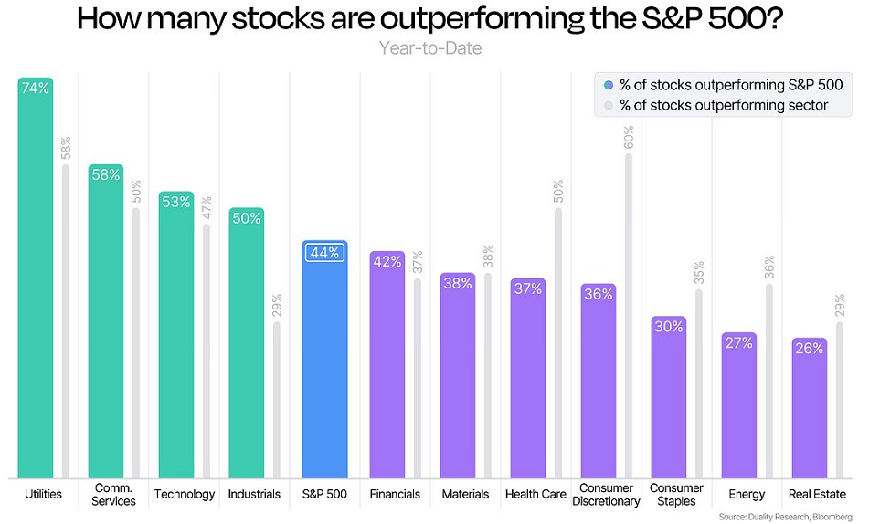
Task: Click the '% of stocks outperforming S&P 500' legend label
Action: pos(730,85)
